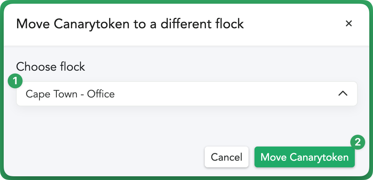The height and width of the screenshot is (180, 373).
Task: Close the Move Canarytoken dialog with X
Action: click(348, 23)
